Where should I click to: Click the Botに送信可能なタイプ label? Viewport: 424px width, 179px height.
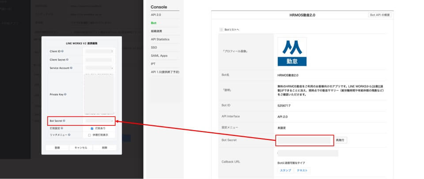(x=291, y=163)
